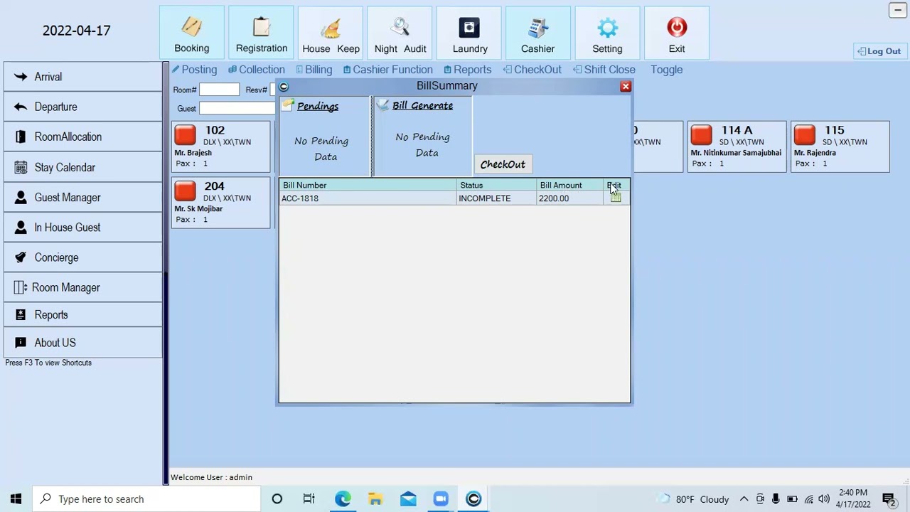Open Windows Start menu

click(x=16, y=499)
